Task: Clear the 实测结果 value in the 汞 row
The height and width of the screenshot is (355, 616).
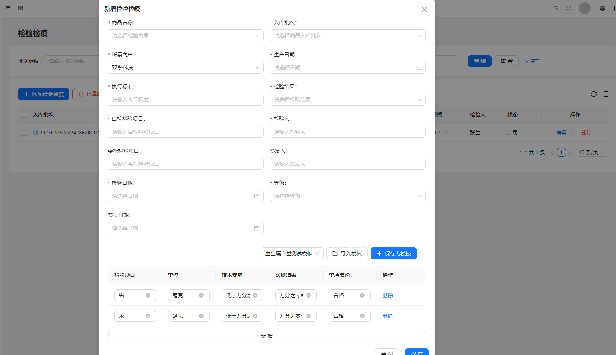Action: [309, 316]
